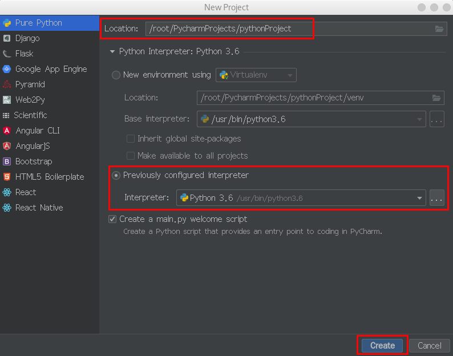Select the Web2Py icon
The width and height of the screenshot is (453, 356).
pos(7,100)
